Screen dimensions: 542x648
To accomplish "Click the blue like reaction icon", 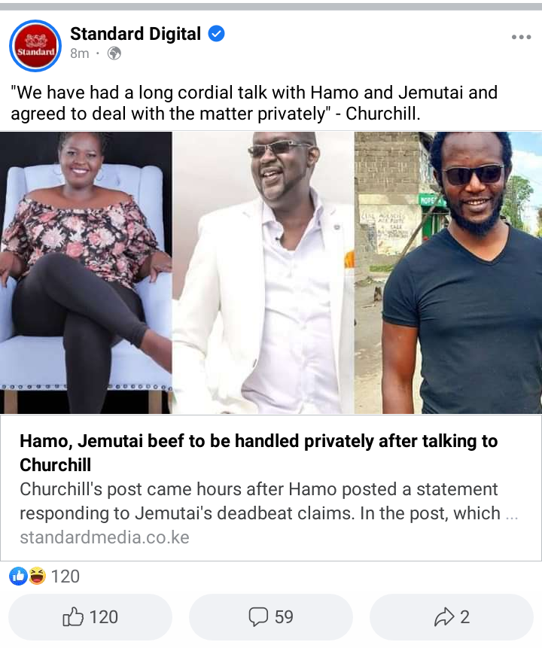I will coord(18,576).
